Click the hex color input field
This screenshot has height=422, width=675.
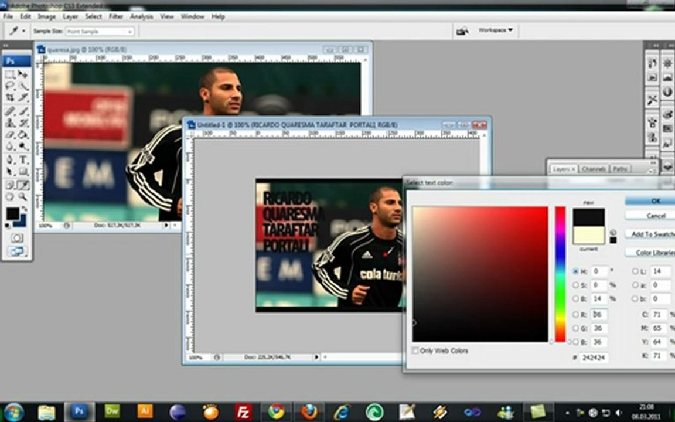(594, 358)
